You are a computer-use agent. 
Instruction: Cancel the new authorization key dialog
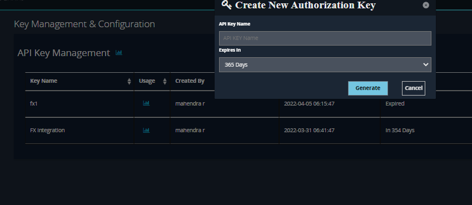tap(413, 88)
